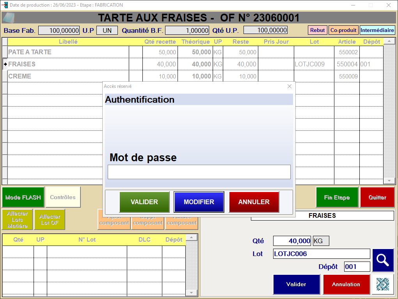Screen dimensions: 398x299
Task: Click the Fin Etape button
Action: coord(336,198)
